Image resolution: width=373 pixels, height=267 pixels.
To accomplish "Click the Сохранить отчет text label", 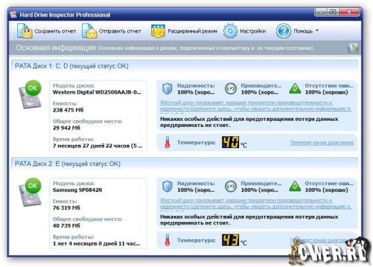I will (x=55, y=31).
